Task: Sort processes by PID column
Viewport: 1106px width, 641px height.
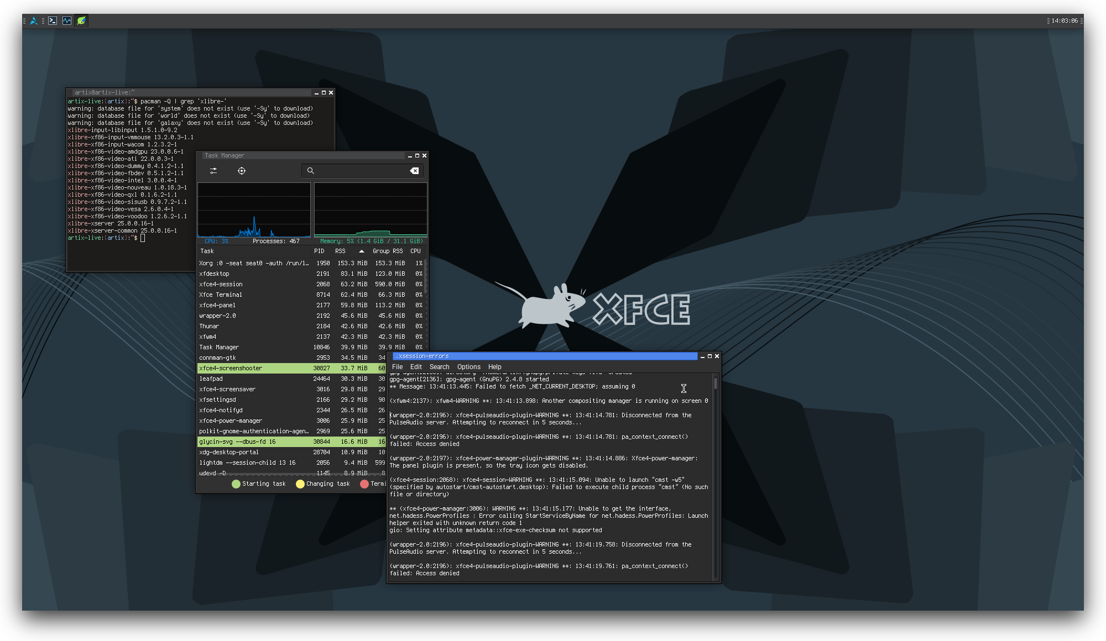Action: (x=319, y=251)
